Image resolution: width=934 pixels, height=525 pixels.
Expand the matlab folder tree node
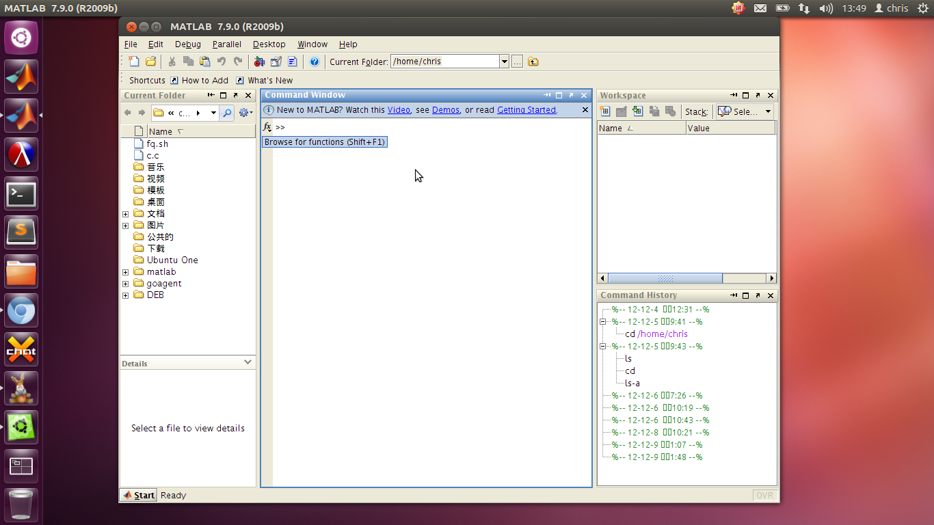tap(126, 272)
